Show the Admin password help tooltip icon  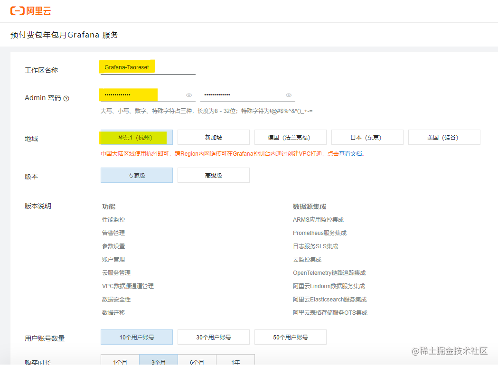(66, 98)
